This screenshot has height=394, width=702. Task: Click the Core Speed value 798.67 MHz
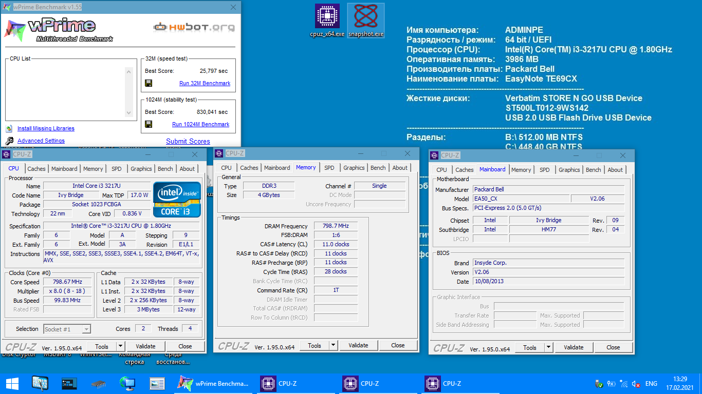click(x=68, y=282)
